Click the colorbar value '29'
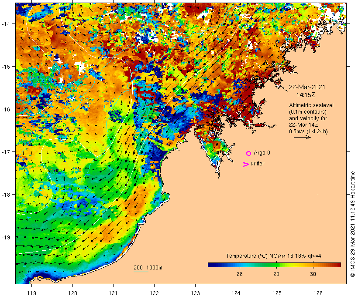 coord(276,274)
